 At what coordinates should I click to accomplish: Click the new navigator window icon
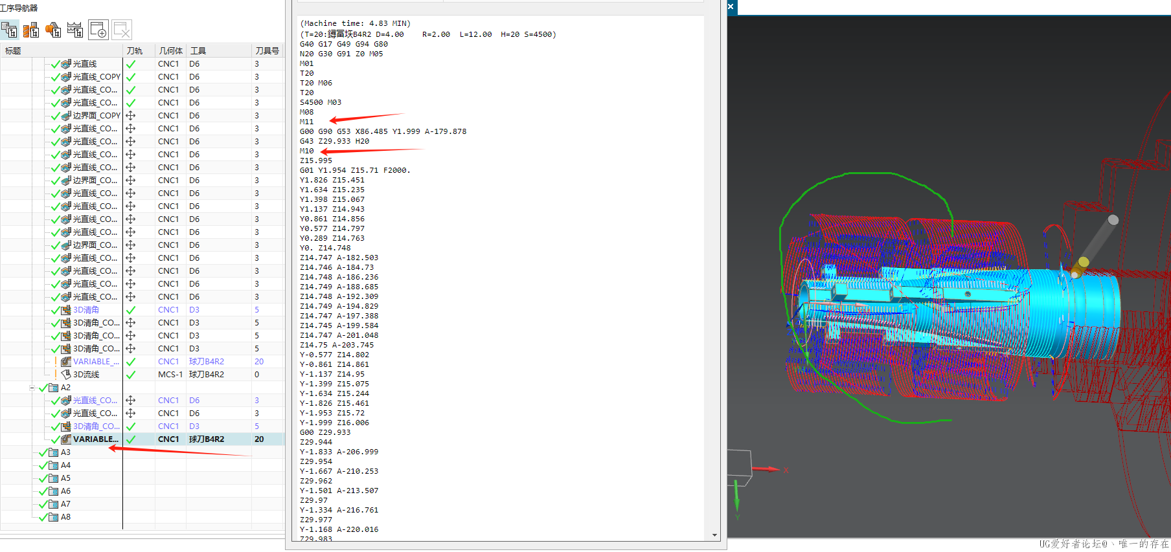[98, 30]
